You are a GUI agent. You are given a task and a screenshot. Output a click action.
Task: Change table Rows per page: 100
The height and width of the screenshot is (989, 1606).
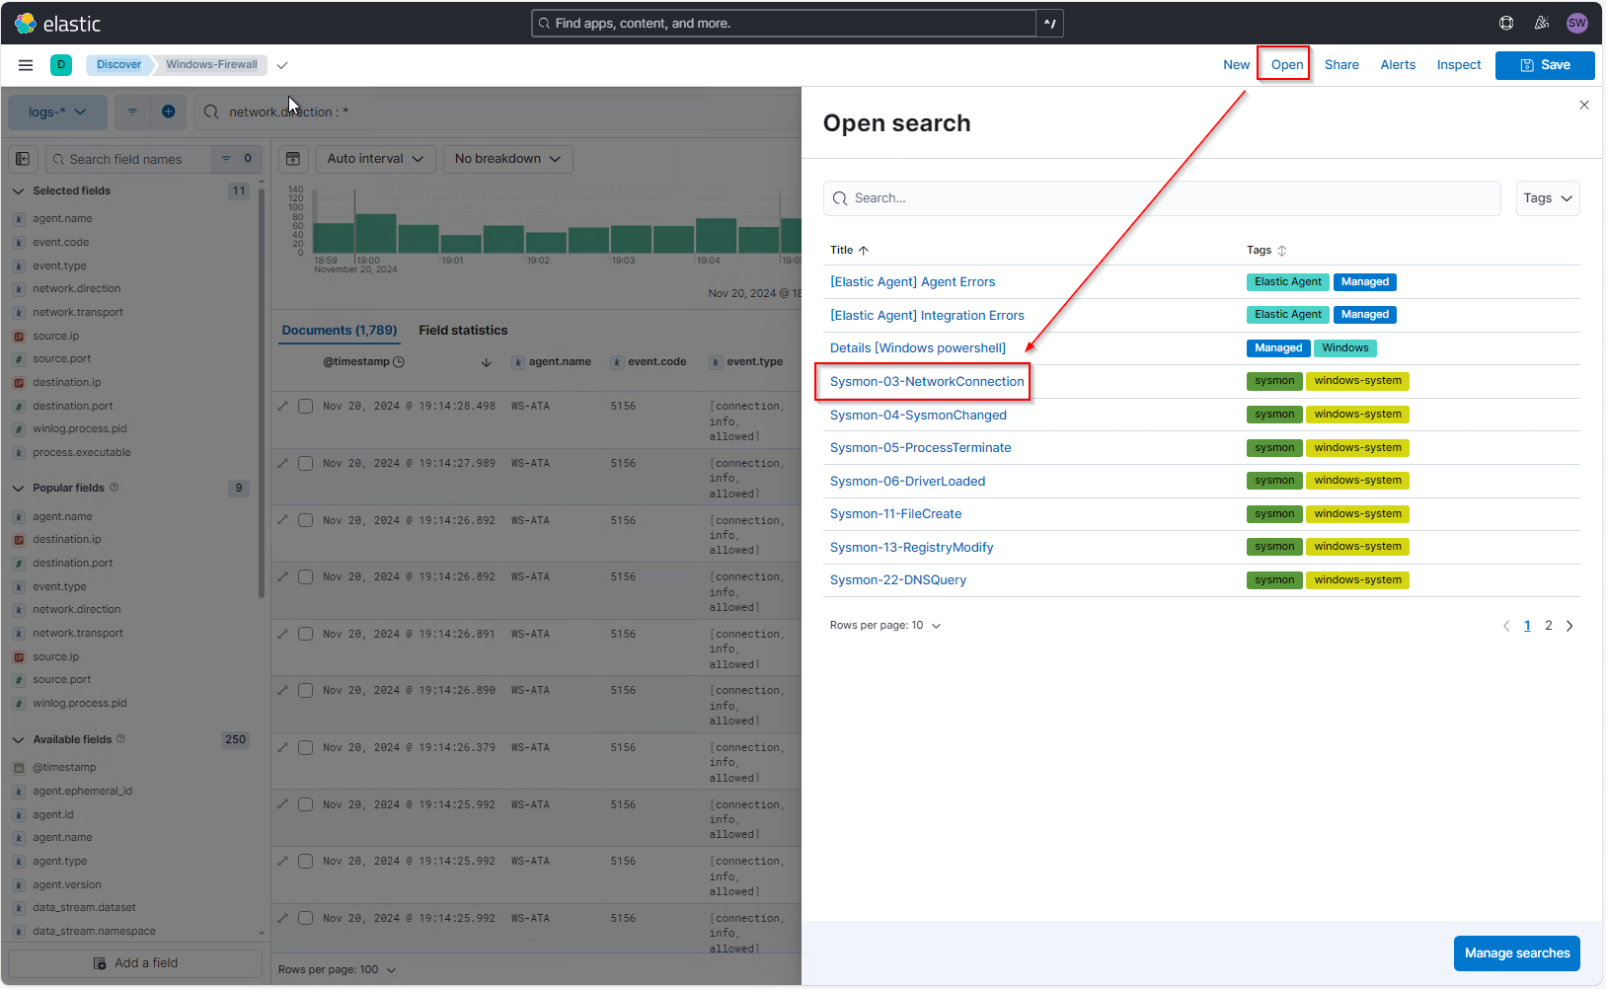pos(337,970)
